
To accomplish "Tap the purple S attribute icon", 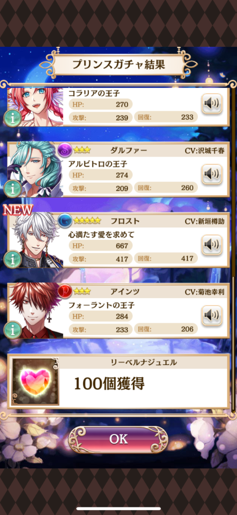I will point(65,150).
